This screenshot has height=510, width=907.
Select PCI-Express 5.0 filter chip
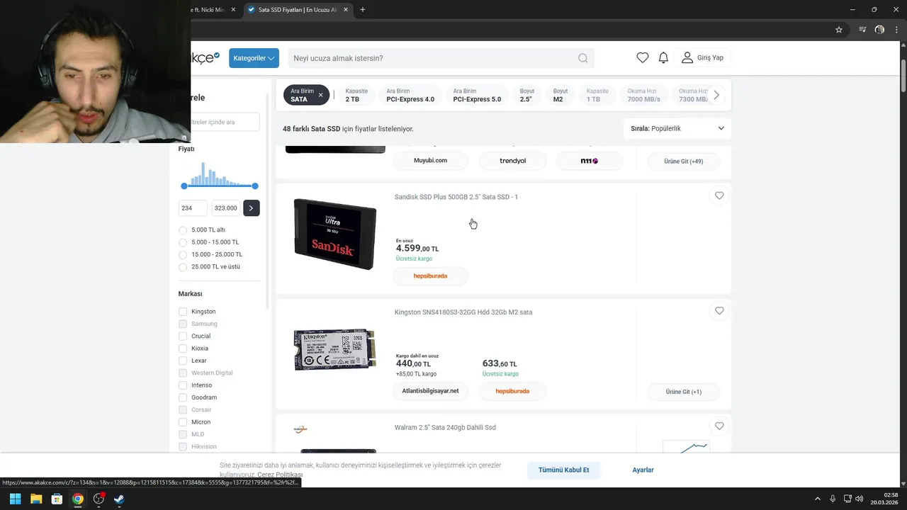pyautogui.click(x=477, y=95)
